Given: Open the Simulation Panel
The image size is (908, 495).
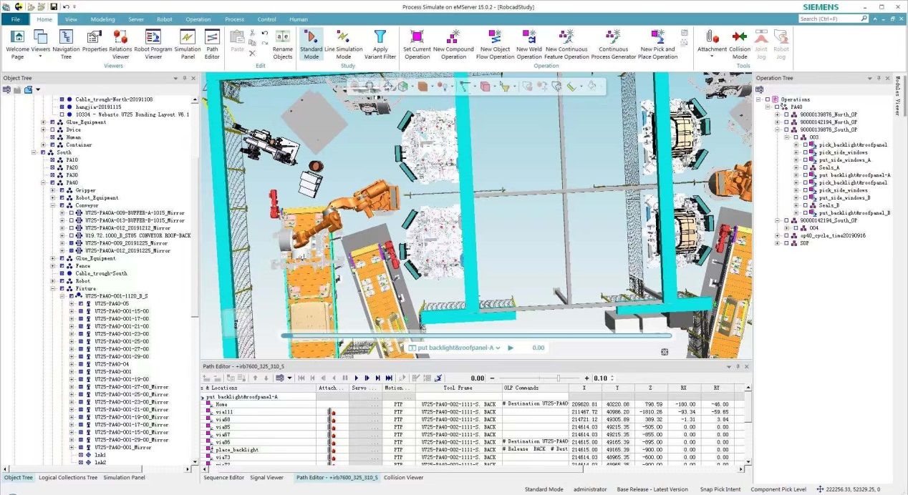Looking at the screenshot, I should point(188,44).
